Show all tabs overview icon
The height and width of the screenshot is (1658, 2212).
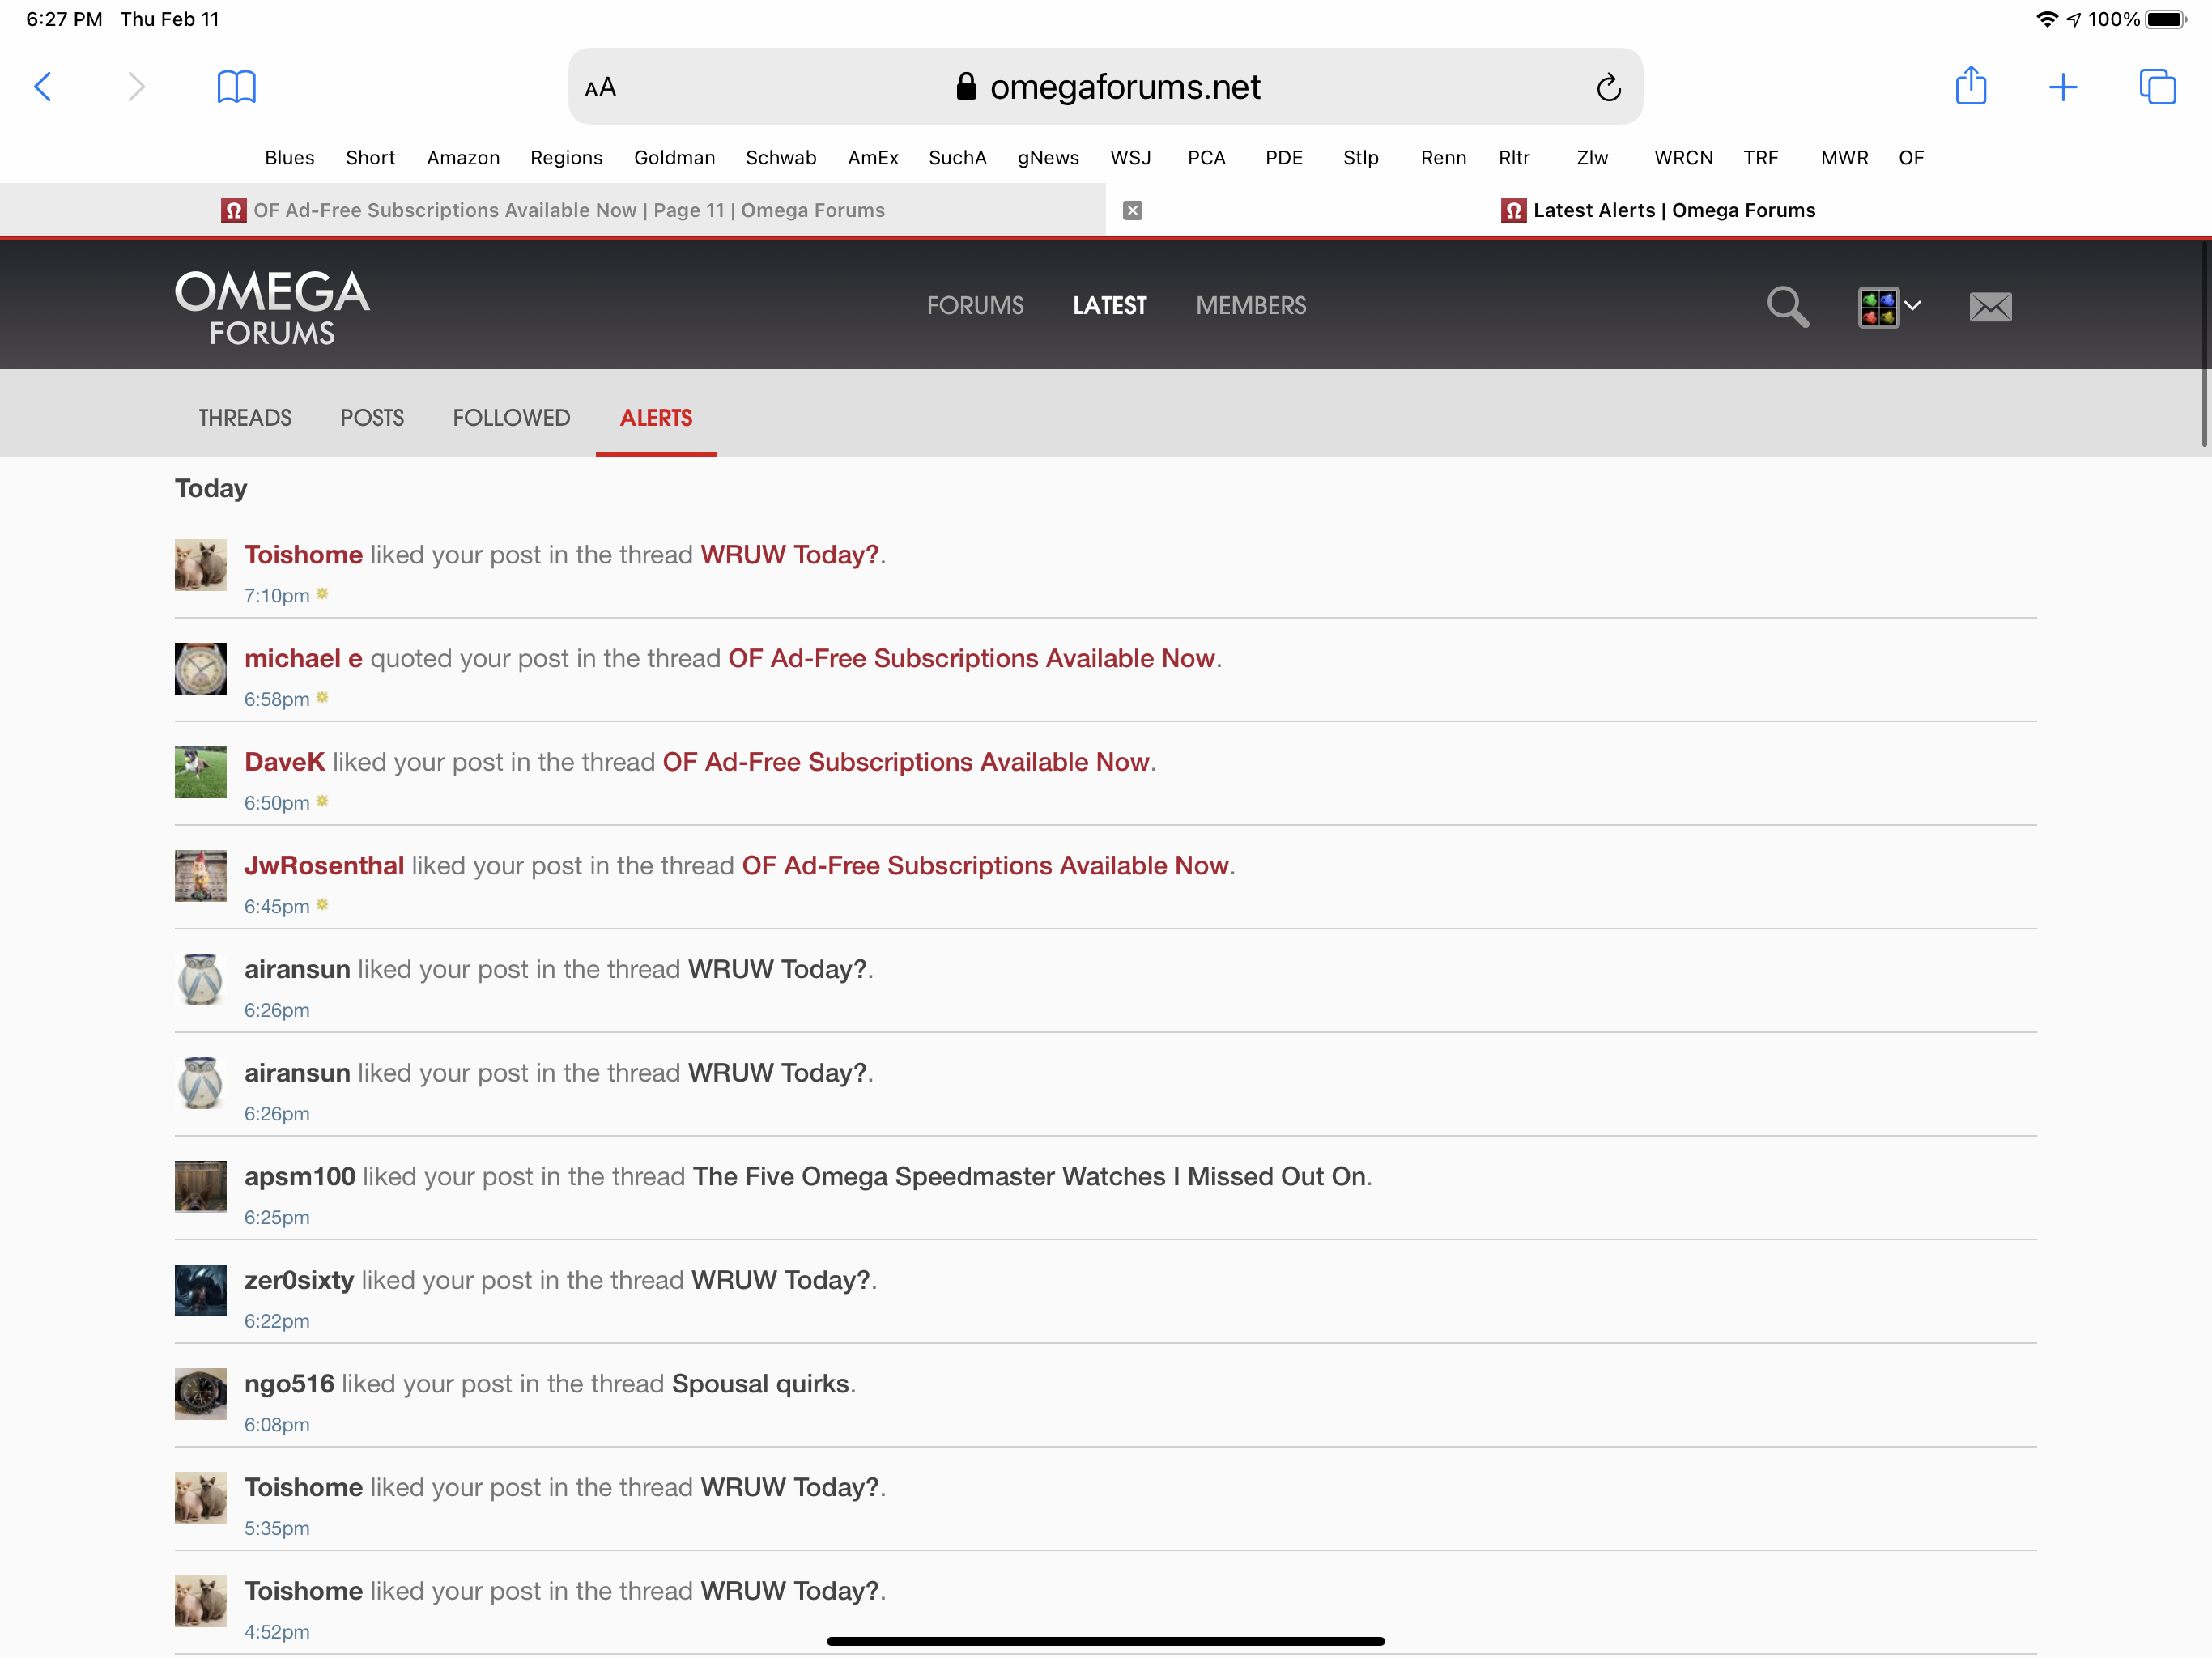pos(2157,87)
